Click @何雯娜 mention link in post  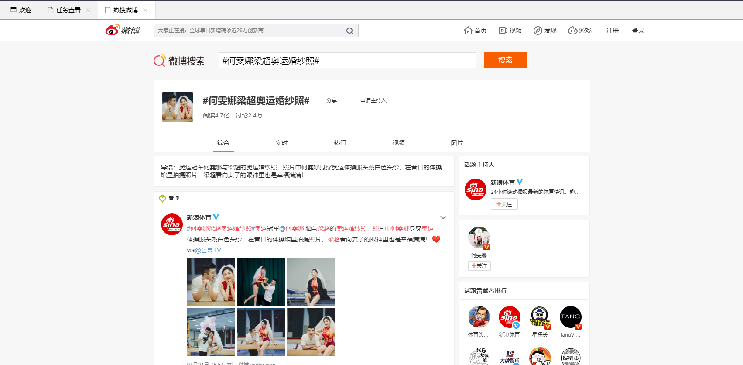(291, 228)
